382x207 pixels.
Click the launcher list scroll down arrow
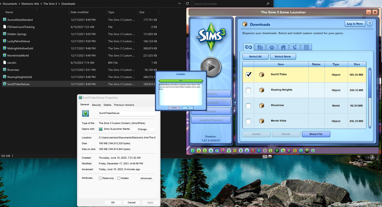pyautogui.click(x=370, y=127)
